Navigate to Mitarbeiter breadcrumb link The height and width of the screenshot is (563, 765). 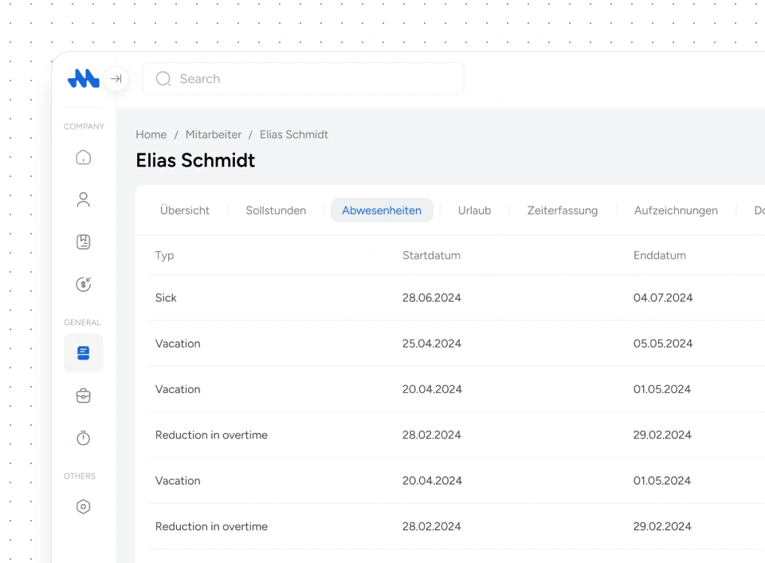click(214, 135)
